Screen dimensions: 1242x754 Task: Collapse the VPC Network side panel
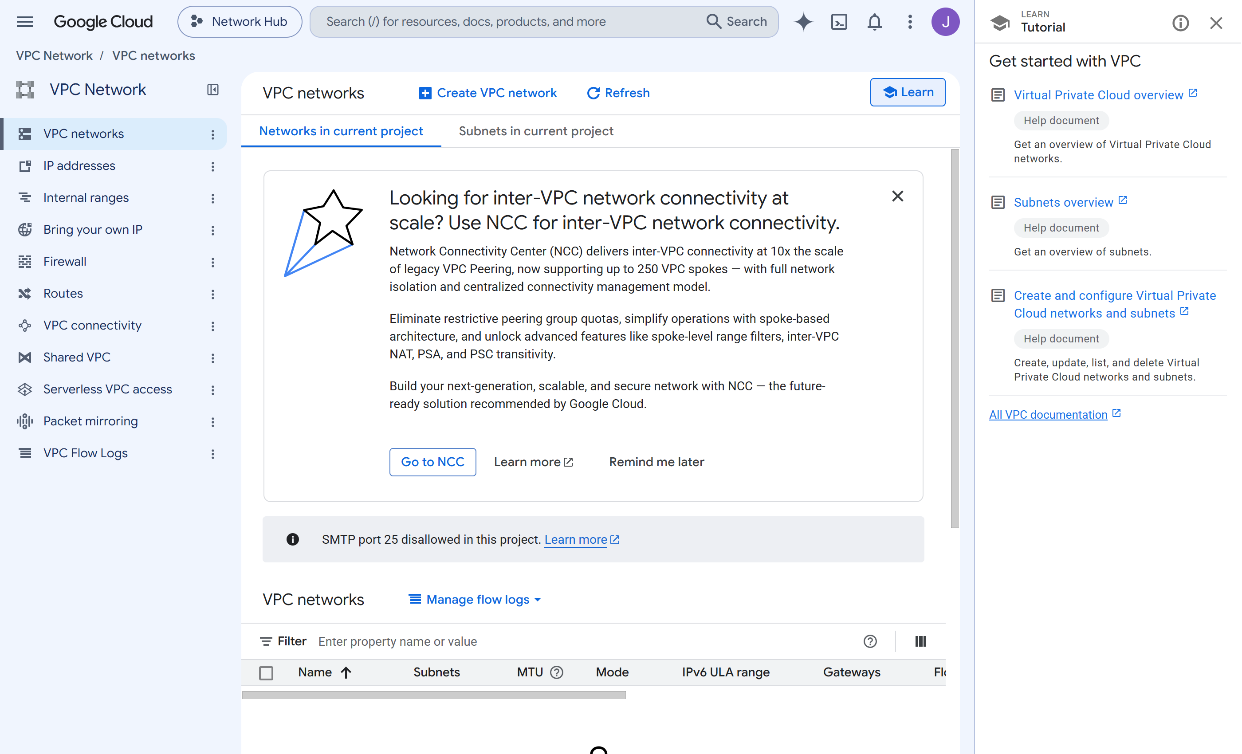(213, 90)
